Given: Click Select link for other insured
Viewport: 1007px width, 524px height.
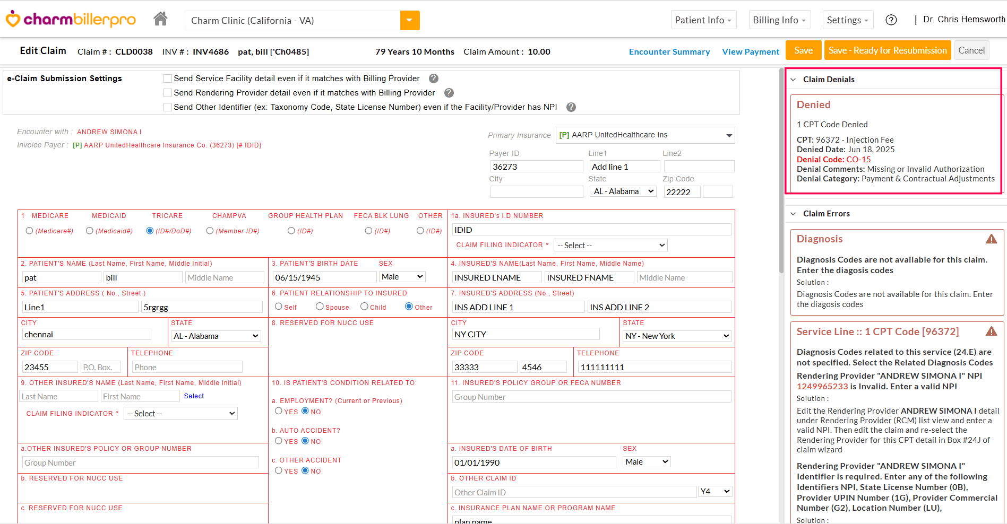Looking at the screenshot, I should [194, 396].
